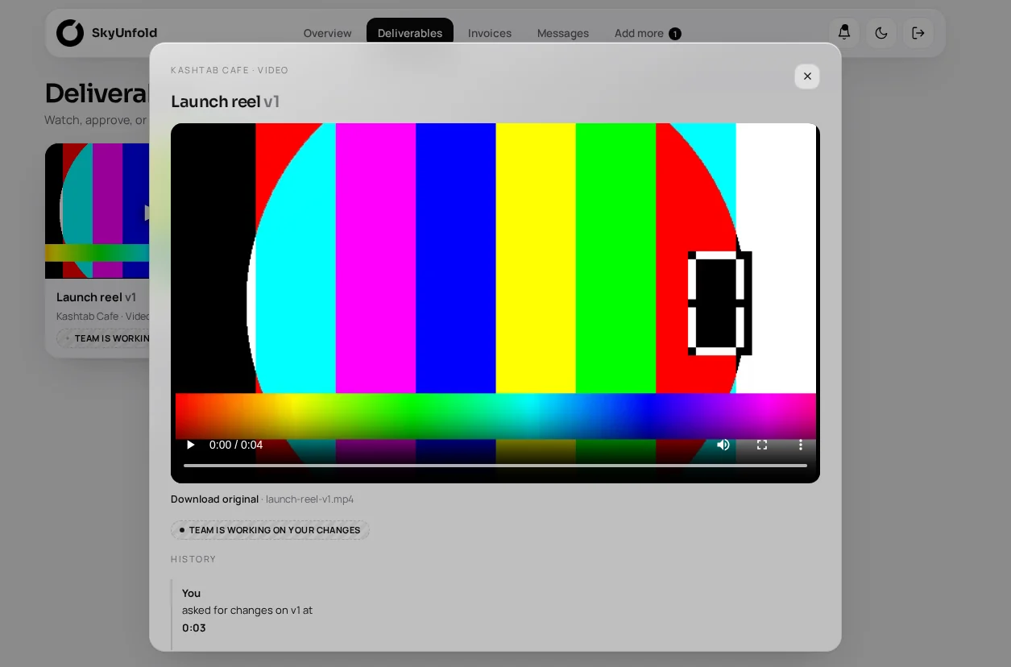
Task: Go to the Invoices tab
Action: point(490,33)
